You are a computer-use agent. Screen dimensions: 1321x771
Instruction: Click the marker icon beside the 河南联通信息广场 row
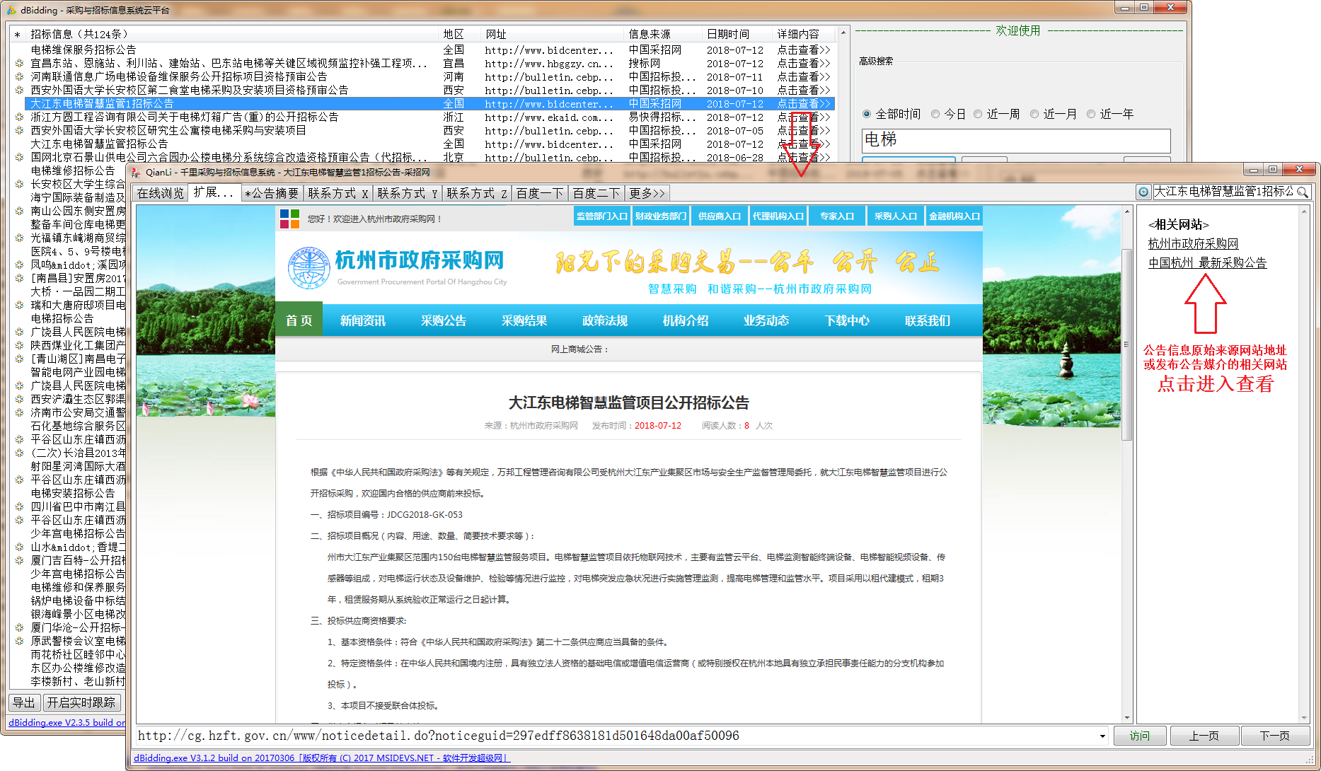tap(19, 77)
